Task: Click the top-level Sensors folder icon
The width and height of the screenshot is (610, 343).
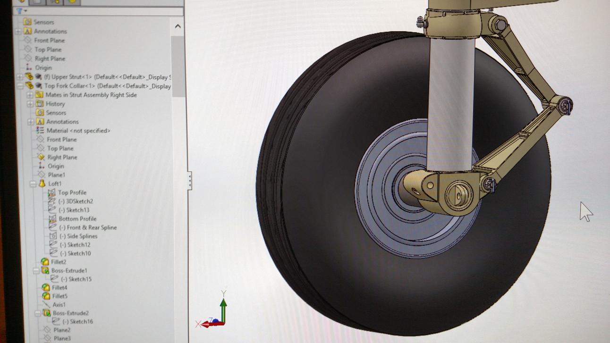Action: pos(27,22)
